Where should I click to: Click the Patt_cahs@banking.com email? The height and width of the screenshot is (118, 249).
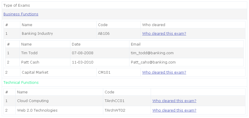pyautogui.click(x=153, y=62)
